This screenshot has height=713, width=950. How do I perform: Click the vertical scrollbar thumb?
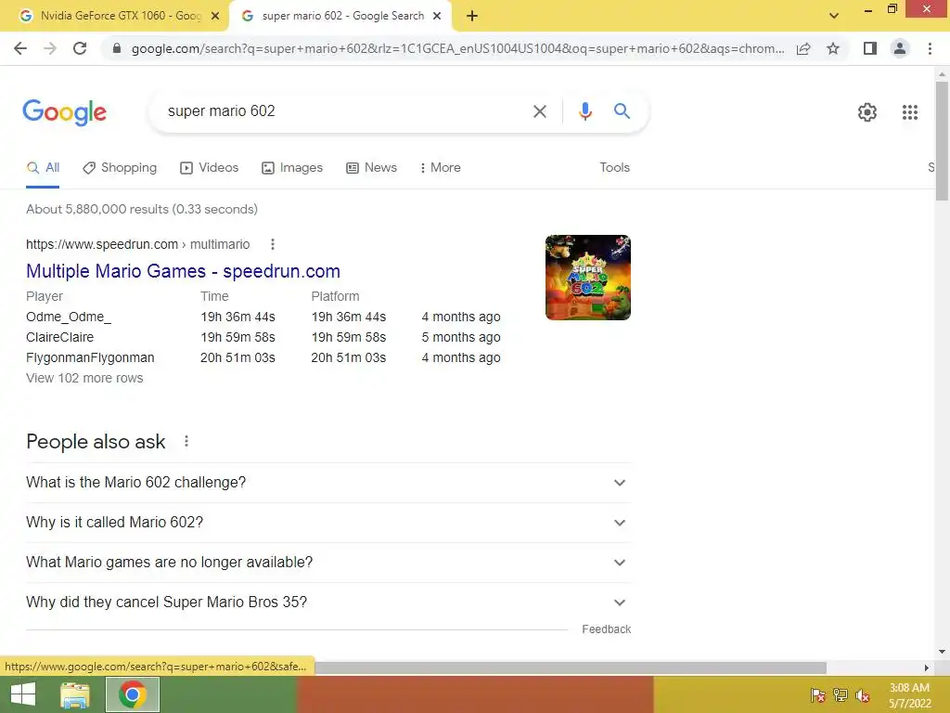pos(942,141)
